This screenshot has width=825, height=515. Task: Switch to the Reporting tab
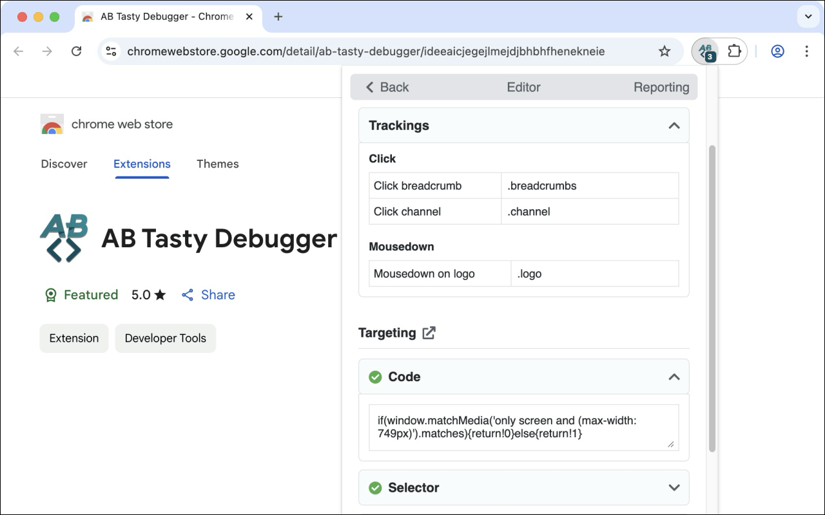point(661,87)
